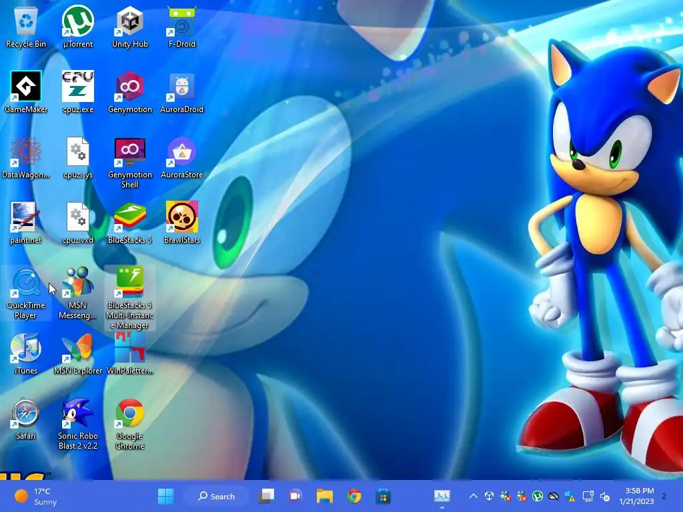The image size is (683, 512).
Task: Select the MSN Explorer desktop shortcut
Action: tap(78, 353)
